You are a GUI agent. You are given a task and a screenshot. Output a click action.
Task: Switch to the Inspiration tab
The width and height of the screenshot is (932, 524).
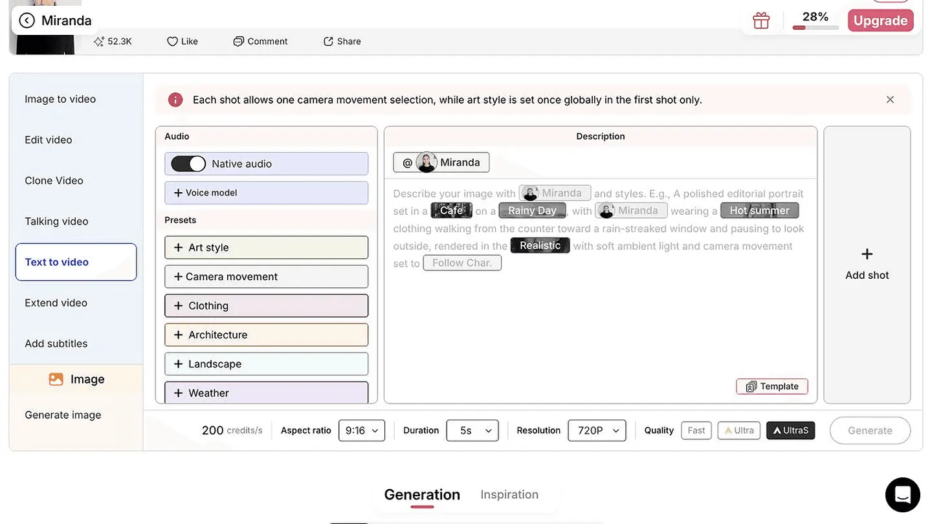(509, 495)
